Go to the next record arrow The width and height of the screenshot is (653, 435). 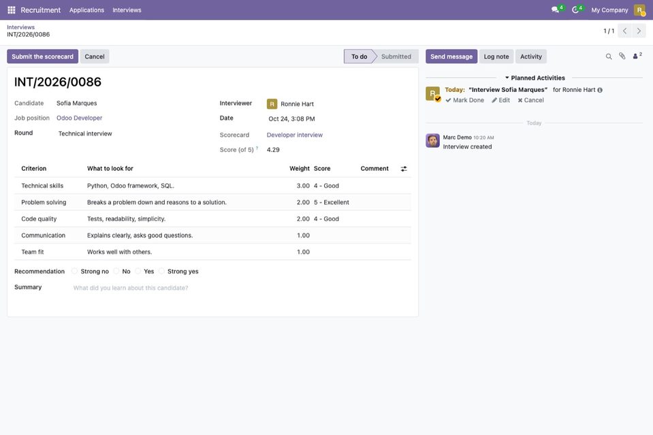639,31
